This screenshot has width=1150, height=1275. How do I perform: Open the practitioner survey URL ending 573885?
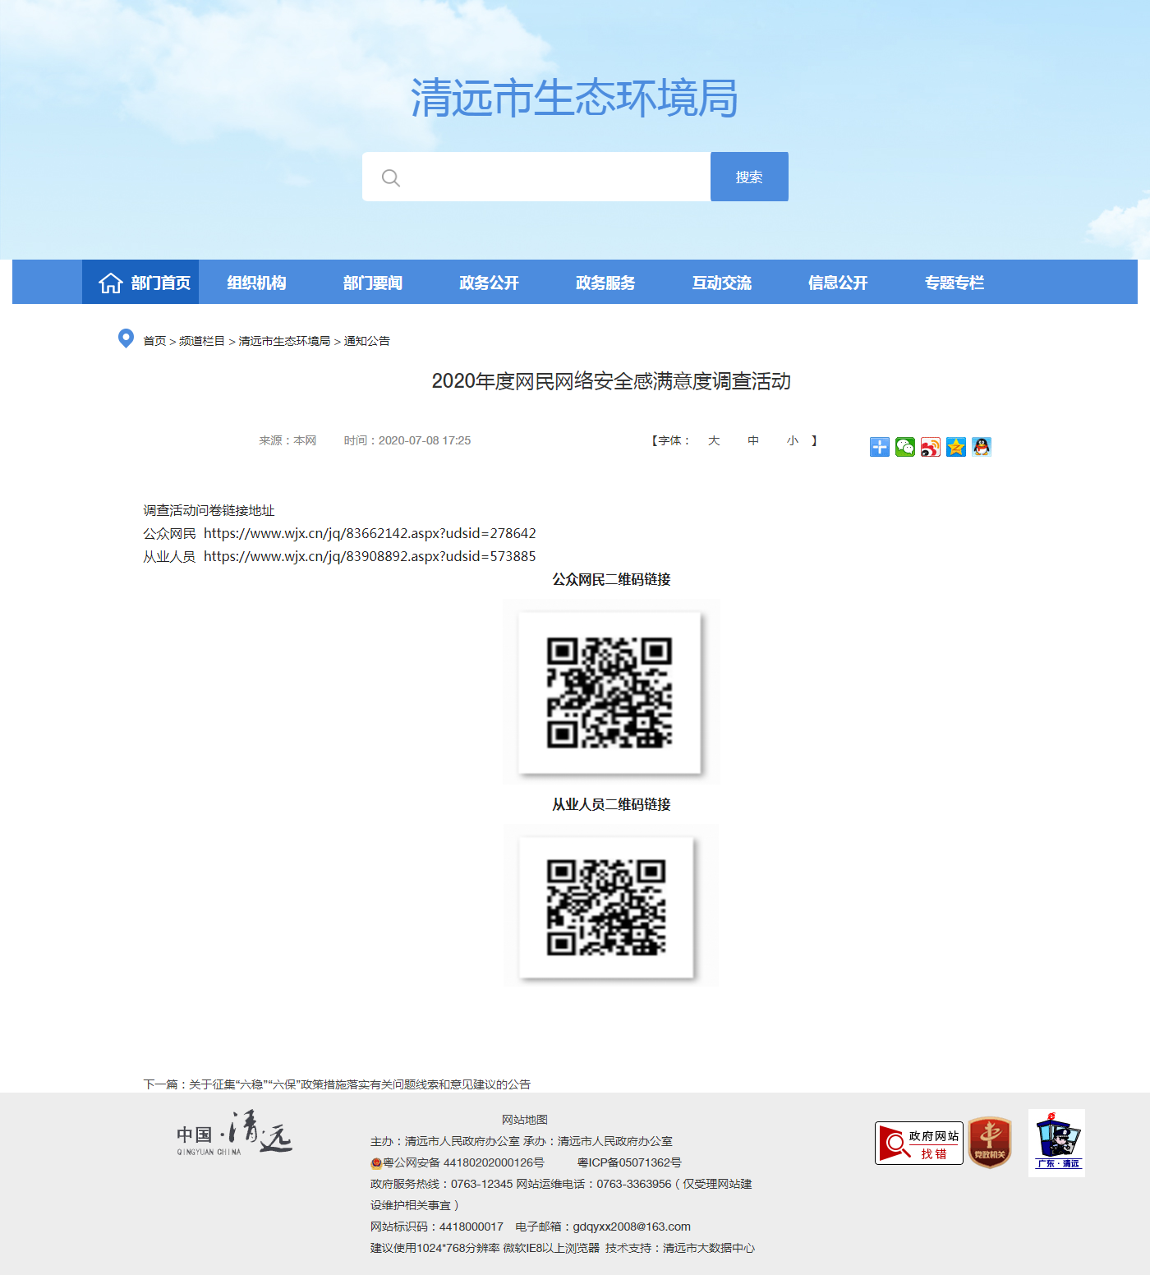(370, 556)
